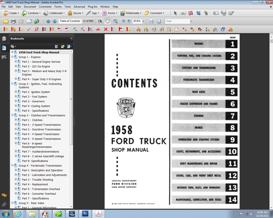Collapse Group 1 - Engines bookmark
The image size is (273, 218).
[13, 57]
